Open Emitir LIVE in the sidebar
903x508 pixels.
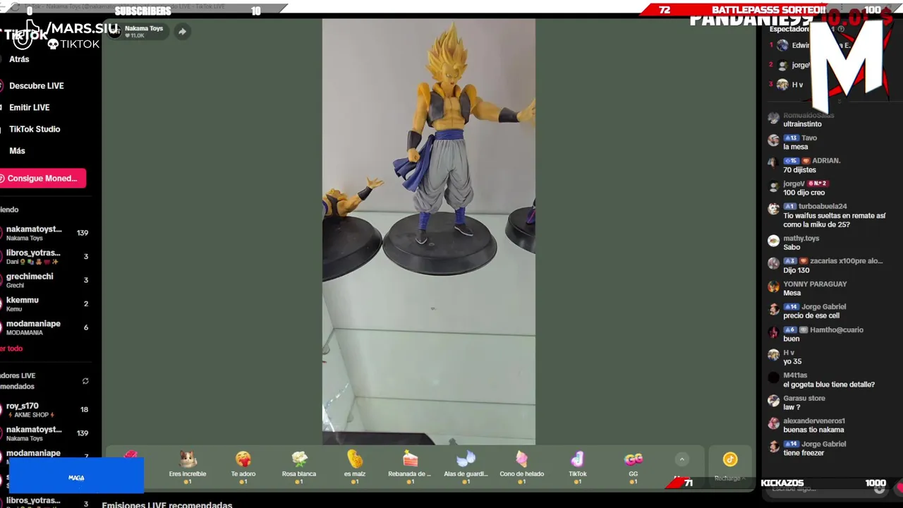pos(29,107)
